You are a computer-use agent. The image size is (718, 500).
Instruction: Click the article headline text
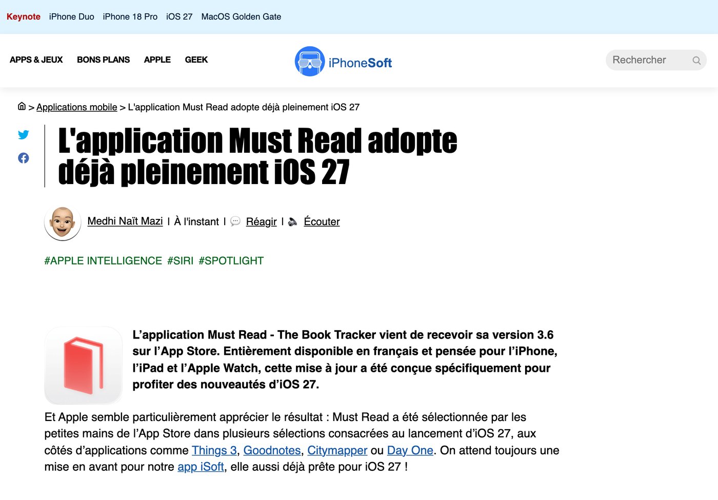tap(257, 156)
